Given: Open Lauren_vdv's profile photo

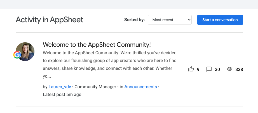Looking at the screenshot, I should click(x=25, y=51).
